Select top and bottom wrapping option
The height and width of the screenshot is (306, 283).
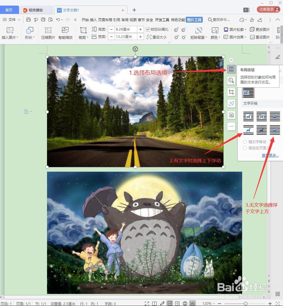point(248,130)
